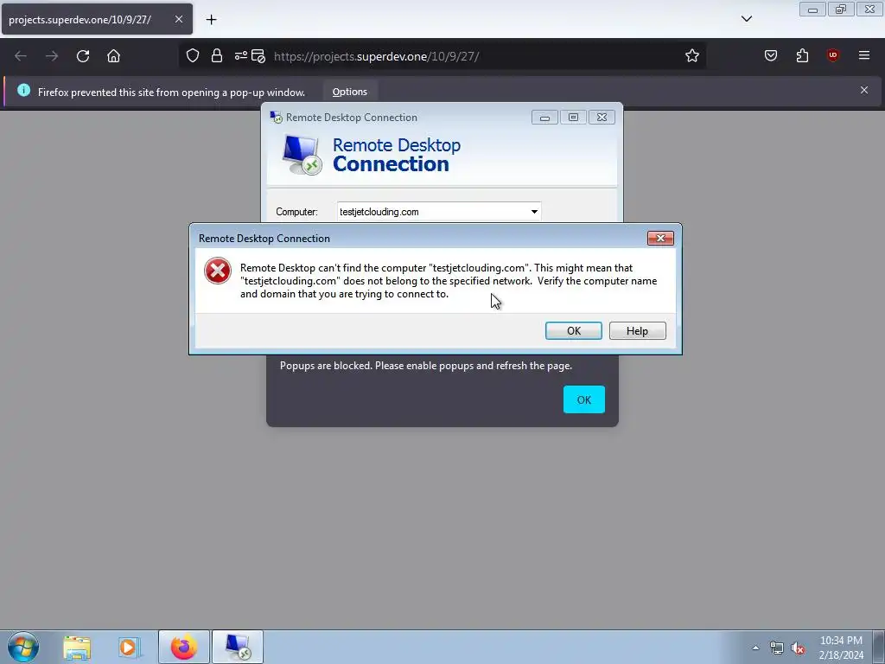Click the error message text about testjetclouding.com
Image resolution: width=885 pixels, height=664 pixels.
[x=449, y=281]
